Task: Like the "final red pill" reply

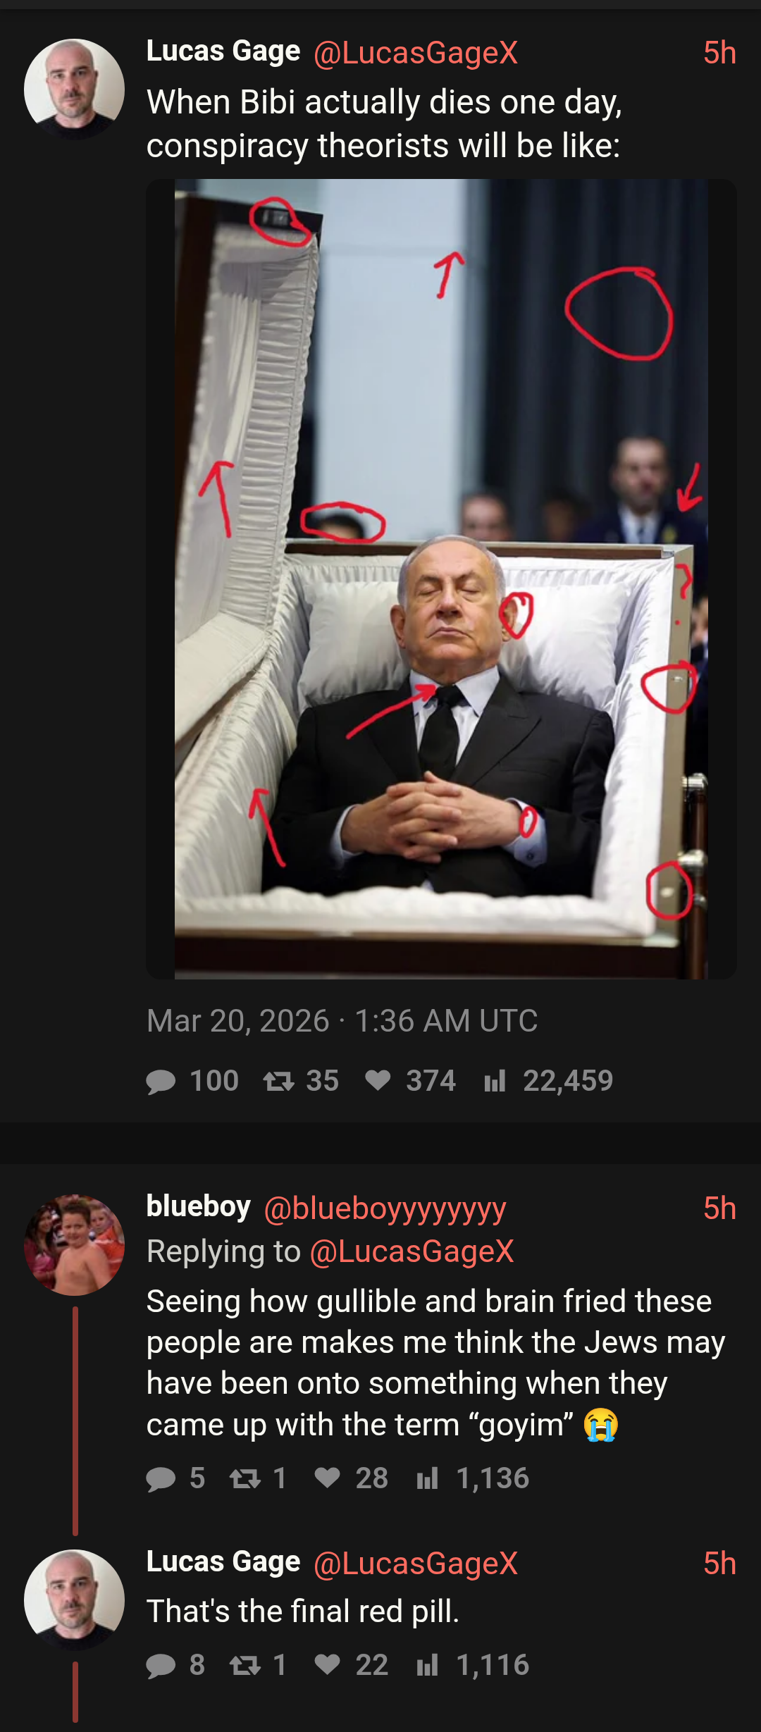Action: 328,1664
